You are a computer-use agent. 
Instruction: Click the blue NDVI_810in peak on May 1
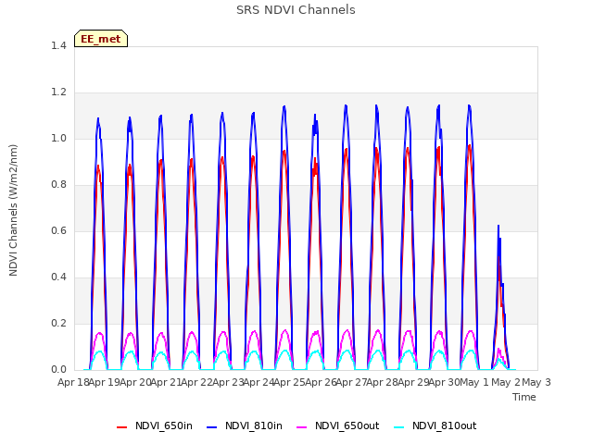coord(470,106)
